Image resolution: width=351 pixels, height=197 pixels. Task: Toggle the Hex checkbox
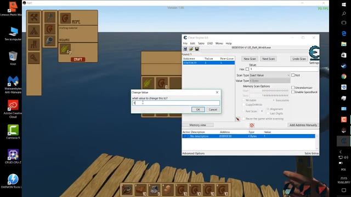coord(247,69)
